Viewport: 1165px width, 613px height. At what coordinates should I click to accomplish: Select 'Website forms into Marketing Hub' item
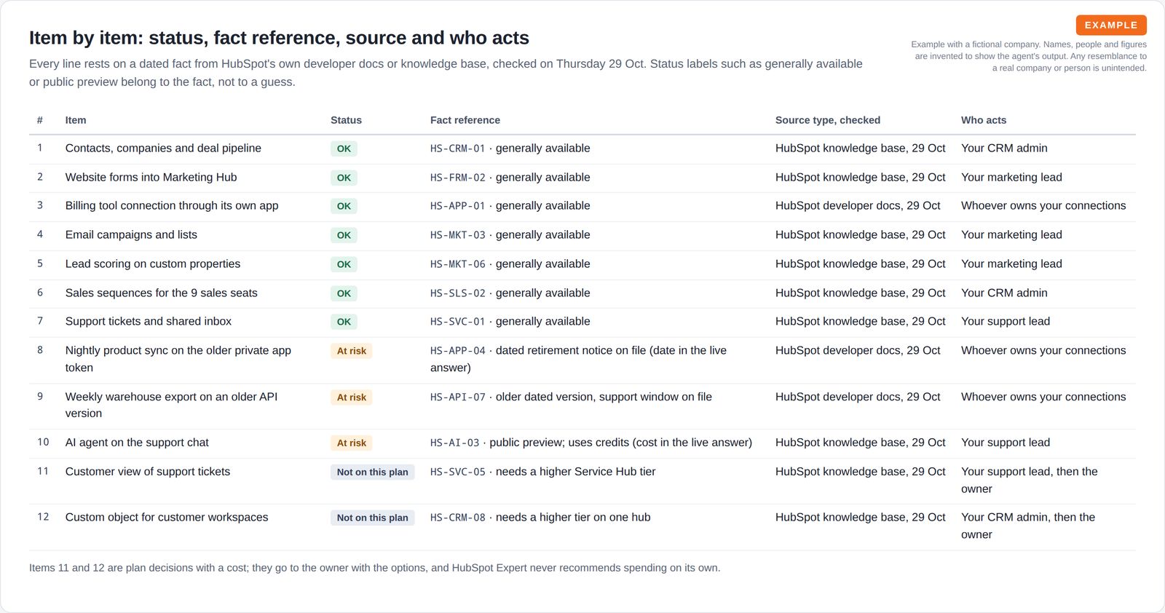tap(151, 177)
